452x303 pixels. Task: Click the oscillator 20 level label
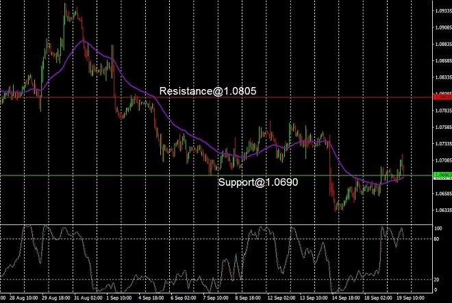436,280
